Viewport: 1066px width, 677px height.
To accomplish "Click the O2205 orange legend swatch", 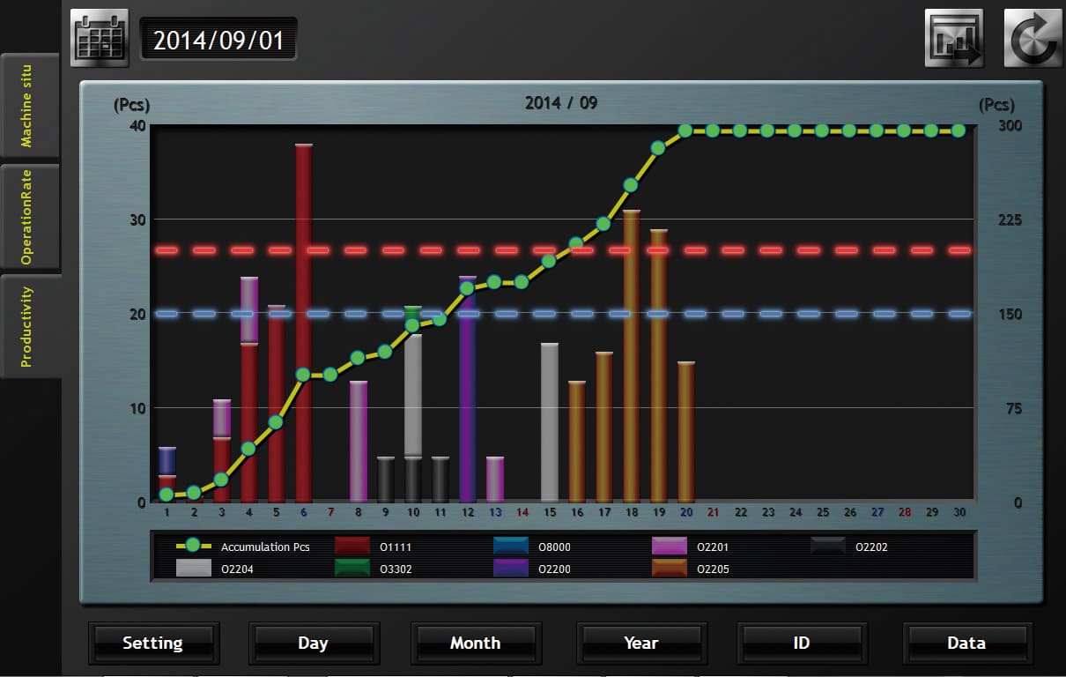I will pos(670,569).
